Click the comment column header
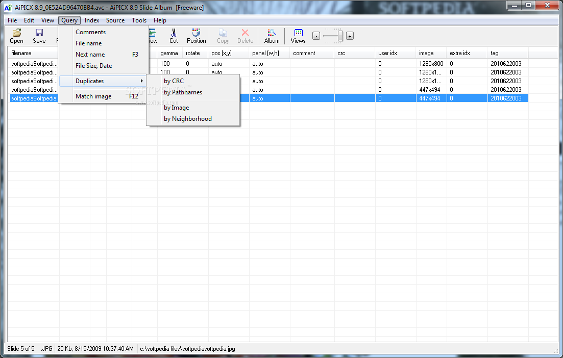The height and width of the screenshot is (358, 563). [312, 53]
